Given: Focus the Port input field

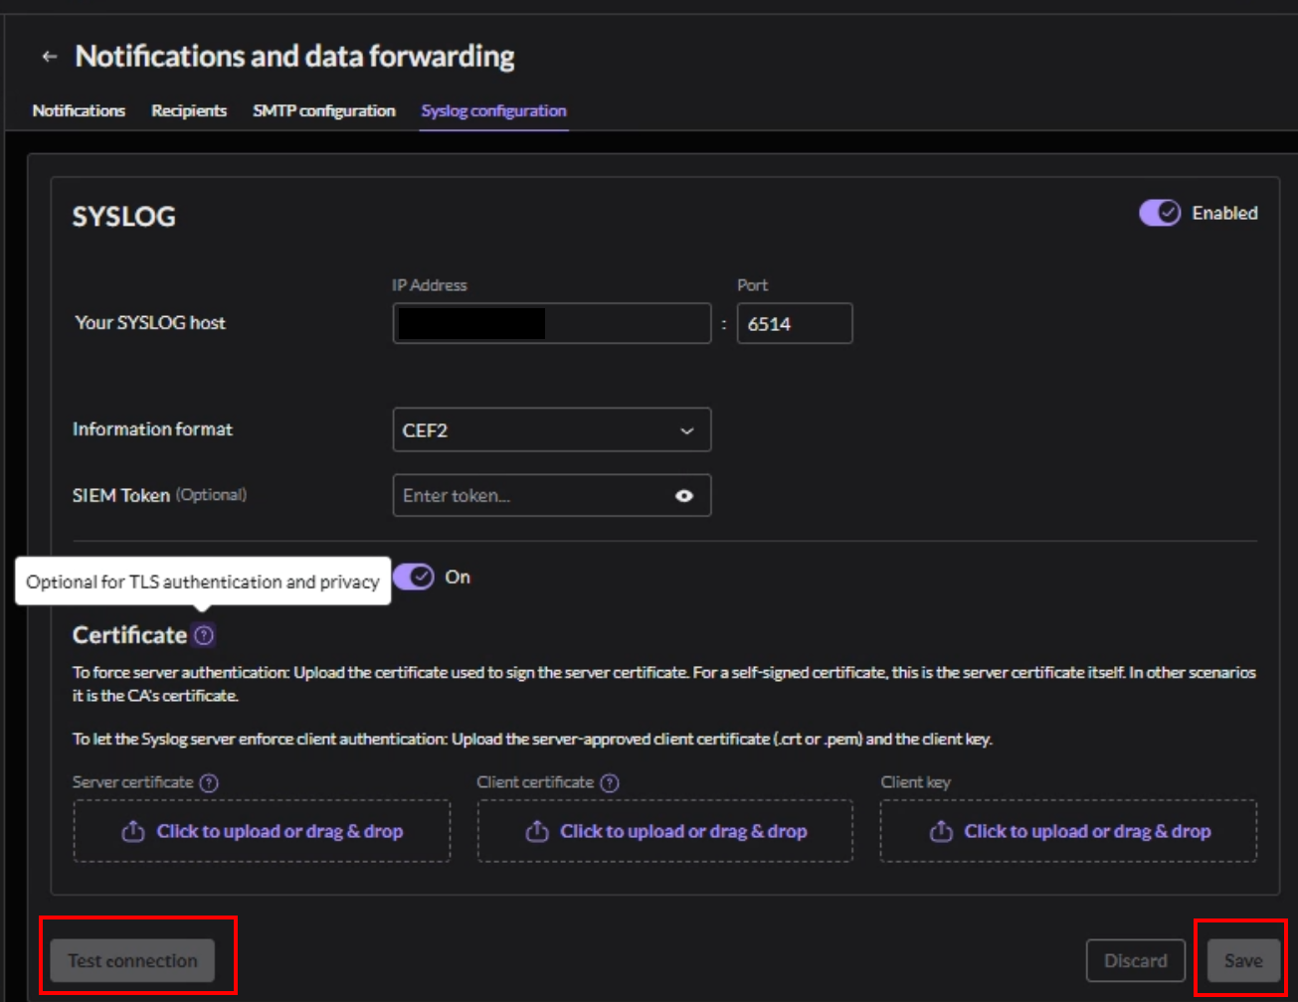Looking at the screenshot, I should [794, 324].
